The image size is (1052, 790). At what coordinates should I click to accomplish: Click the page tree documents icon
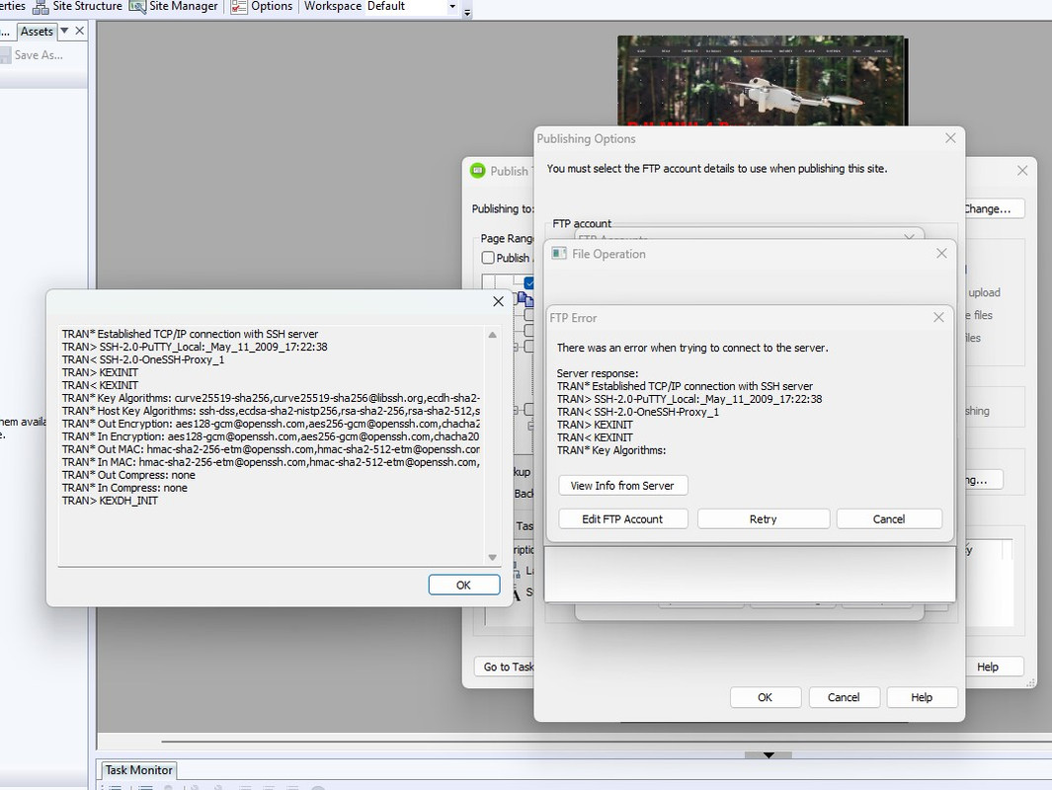[x=526, y=299]
